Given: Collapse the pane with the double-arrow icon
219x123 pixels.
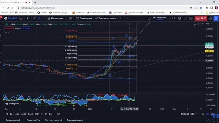Looking at the screenshot, I should click(x=198, y=24).
